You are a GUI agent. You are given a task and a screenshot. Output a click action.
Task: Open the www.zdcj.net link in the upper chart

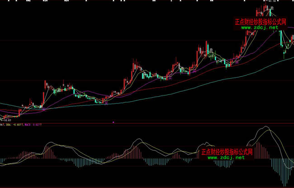click(259, 27)
